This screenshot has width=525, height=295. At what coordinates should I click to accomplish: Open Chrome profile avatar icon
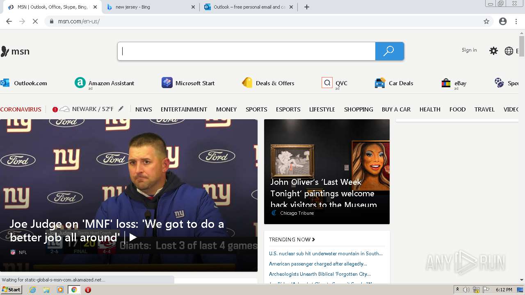[x=503, y=21]
